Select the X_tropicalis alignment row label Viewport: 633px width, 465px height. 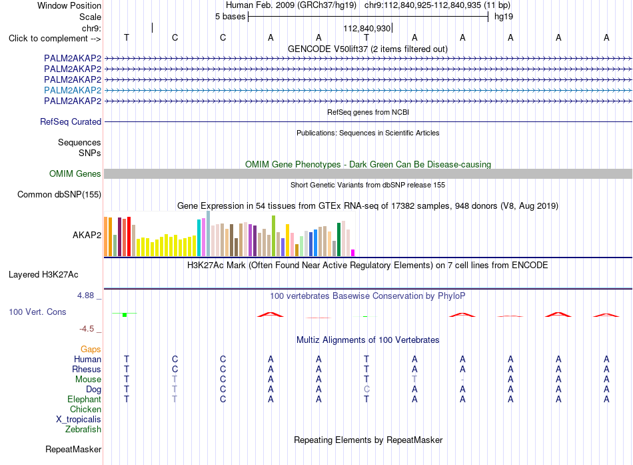(x=79, y=420)
